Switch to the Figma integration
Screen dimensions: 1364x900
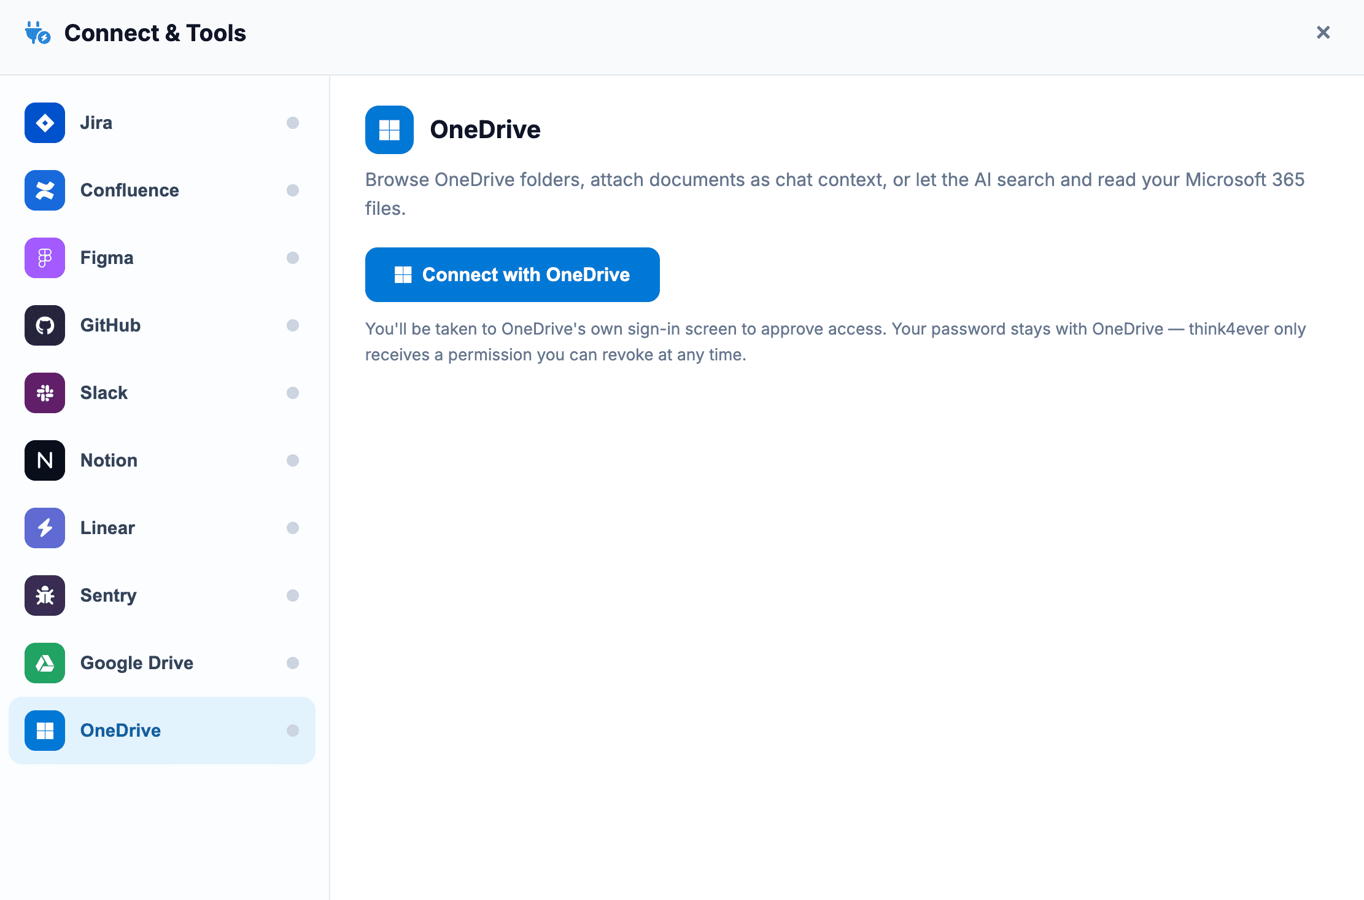click(162, 258)
